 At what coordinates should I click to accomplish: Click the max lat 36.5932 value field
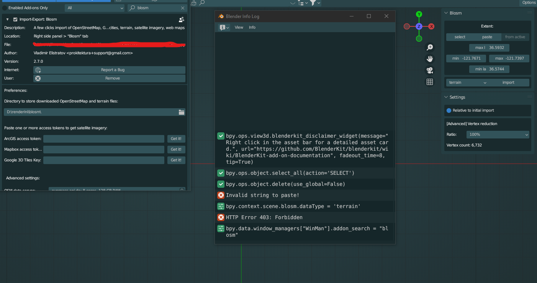[x=489, y=47]
